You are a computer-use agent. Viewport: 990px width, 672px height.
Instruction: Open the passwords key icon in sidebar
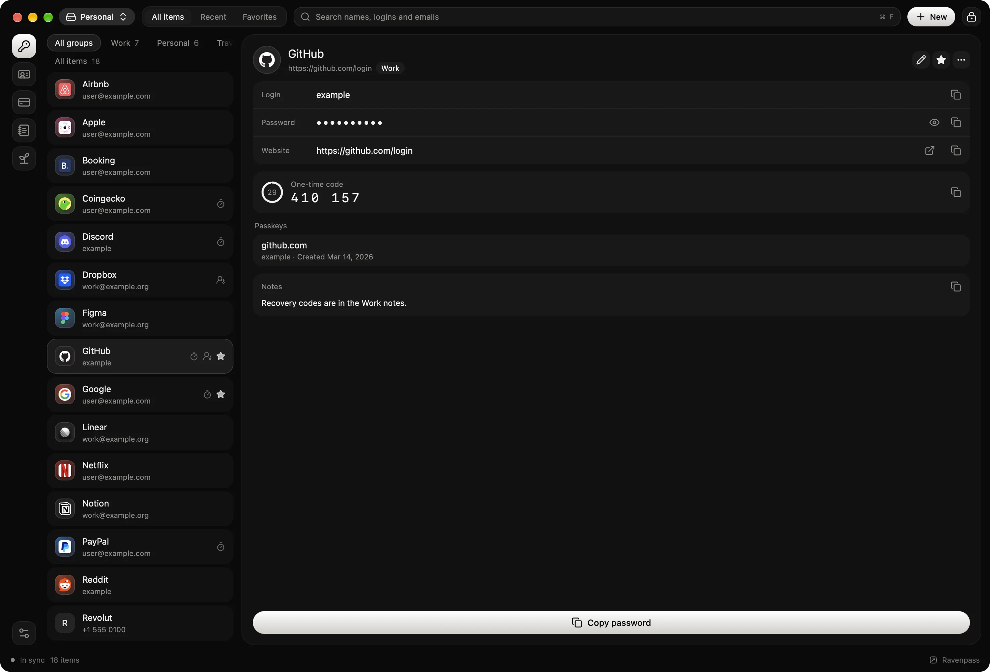[x=24, y=46]
